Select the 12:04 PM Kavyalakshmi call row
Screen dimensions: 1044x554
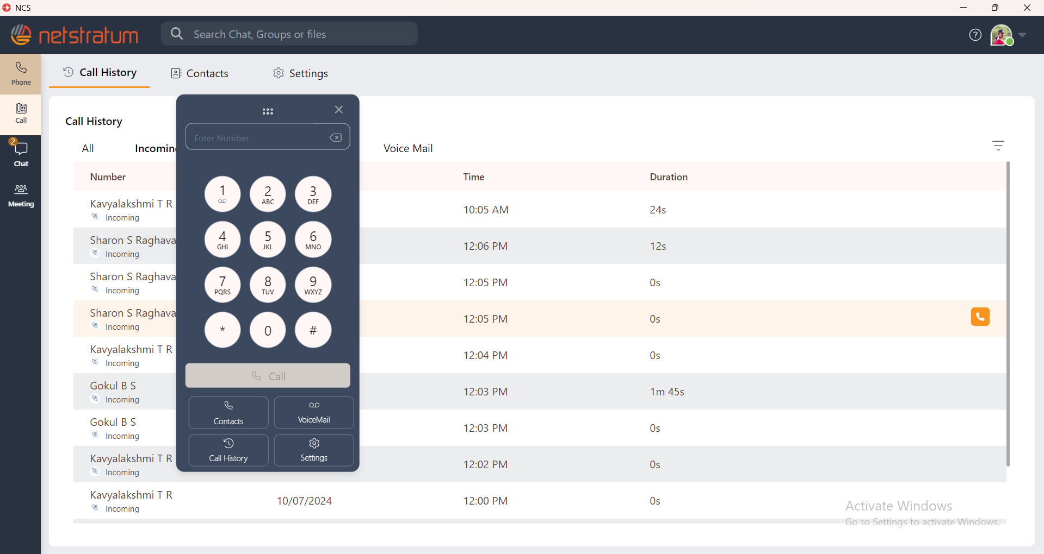click(x=540, y=355)
